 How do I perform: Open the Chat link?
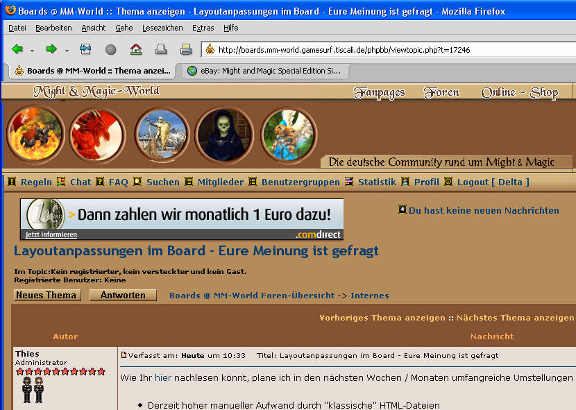(81, 182)
